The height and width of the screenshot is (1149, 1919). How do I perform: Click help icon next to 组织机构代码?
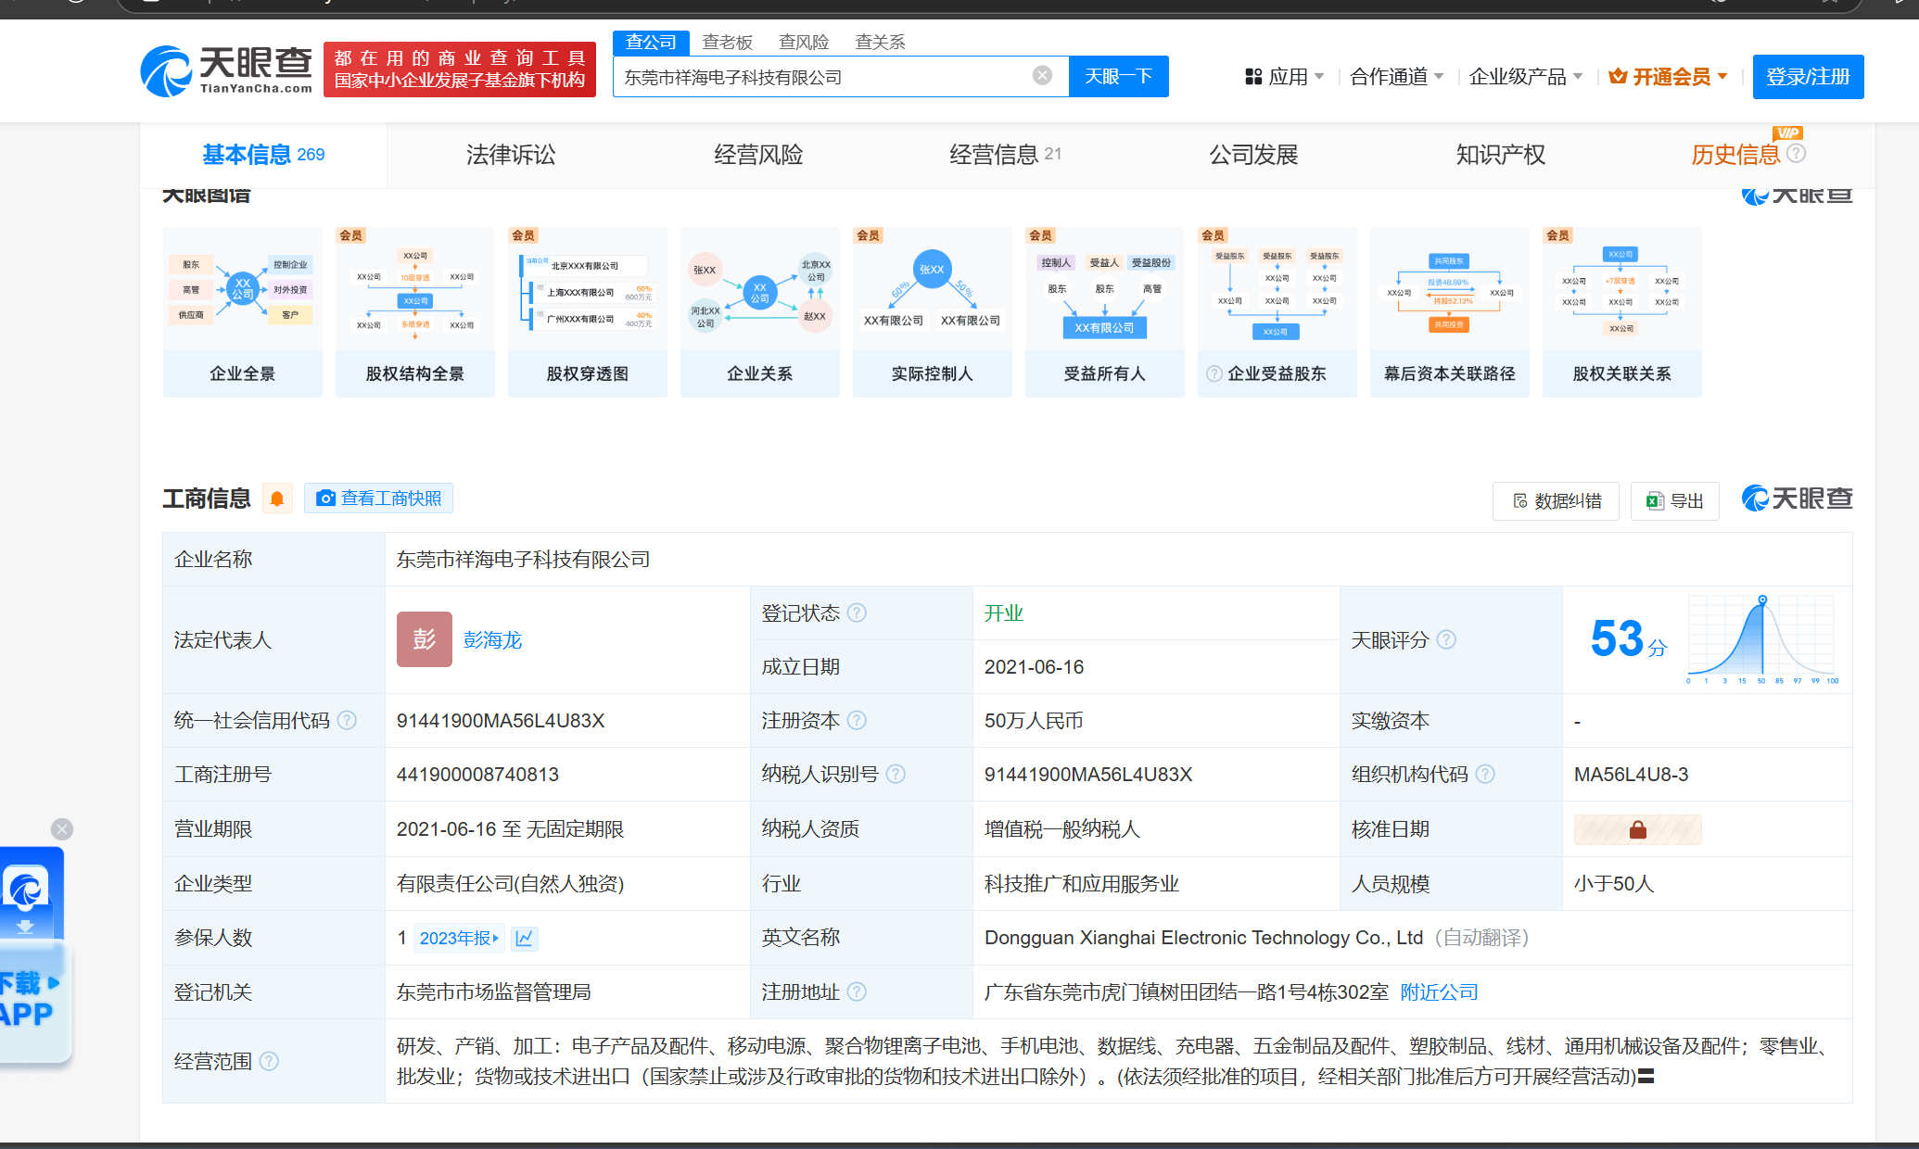pos(1485,774)
